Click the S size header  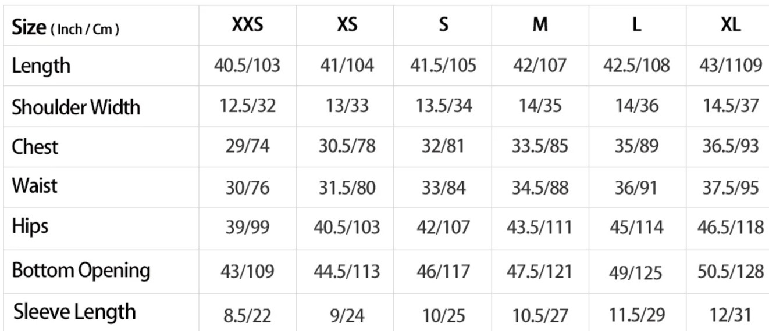click(x=443, y=26)
